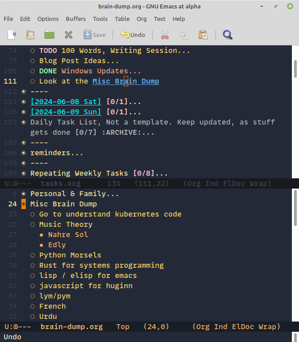The width and height of the screenshot is (299, 342).
Task: Click the New File toolbar icon
Action: pos(12,35)
